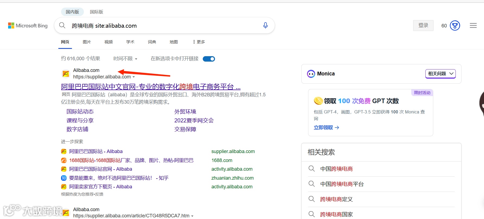This screenshot has width=484, height=219.
Task: Click the magnifier search icon in search box
Action: (62, 26)
